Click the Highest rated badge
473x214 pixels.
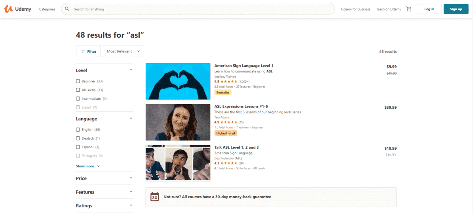point(226,133)
